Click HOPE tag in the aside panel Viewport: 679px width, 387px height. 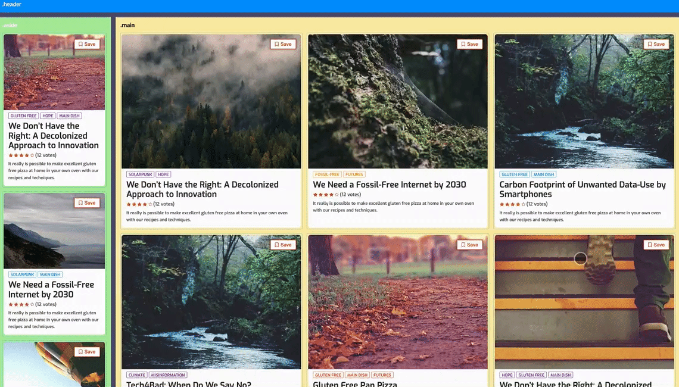(48, 116)
